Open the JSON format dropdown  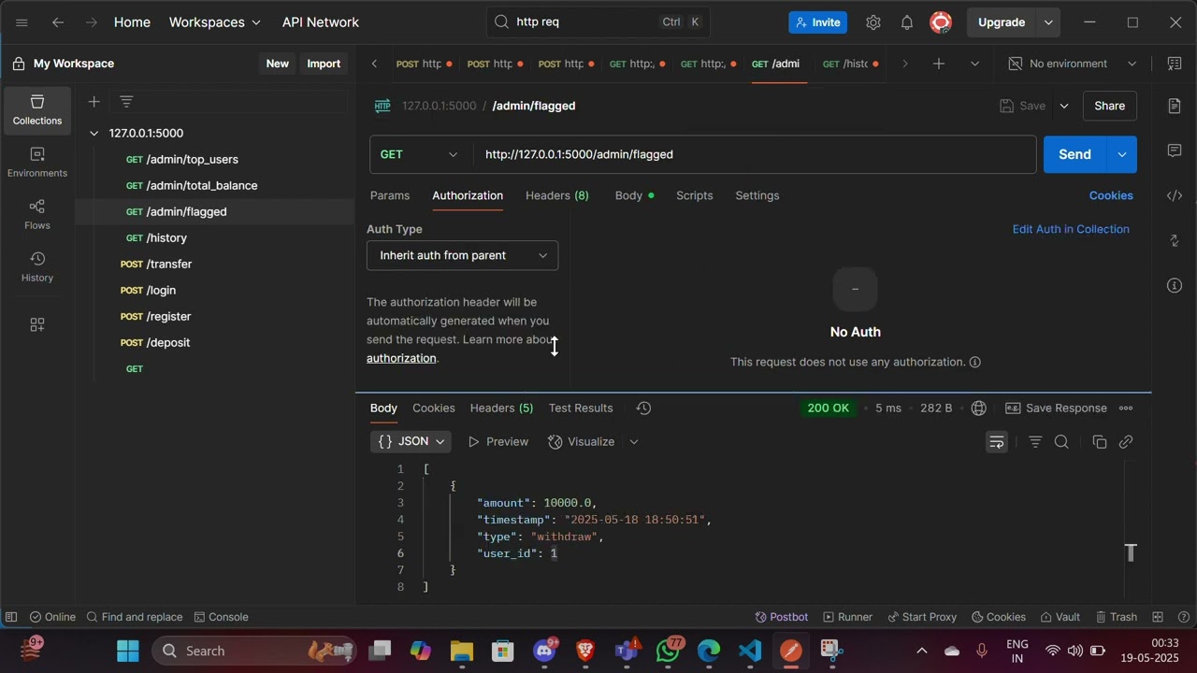pos(411,442)
